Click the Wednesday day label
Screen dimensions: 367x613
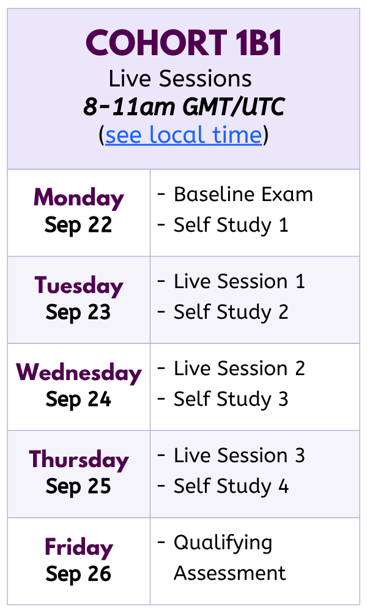(x=79, y=373)
